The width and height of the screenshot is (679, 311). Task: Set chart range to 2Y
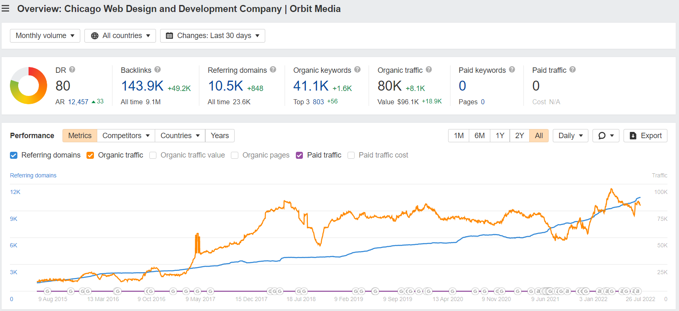coord(520,136)
